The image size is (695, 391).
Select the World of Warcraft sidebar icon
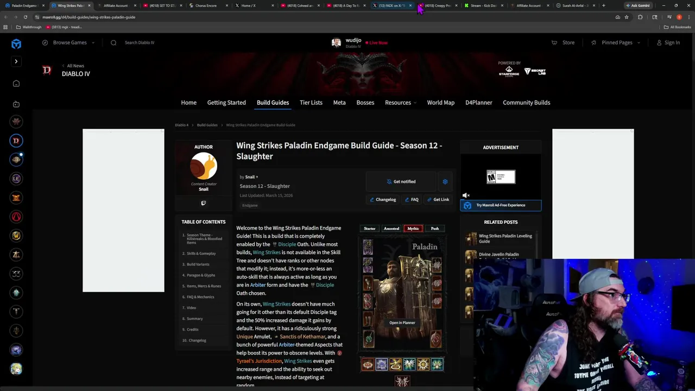16,236
